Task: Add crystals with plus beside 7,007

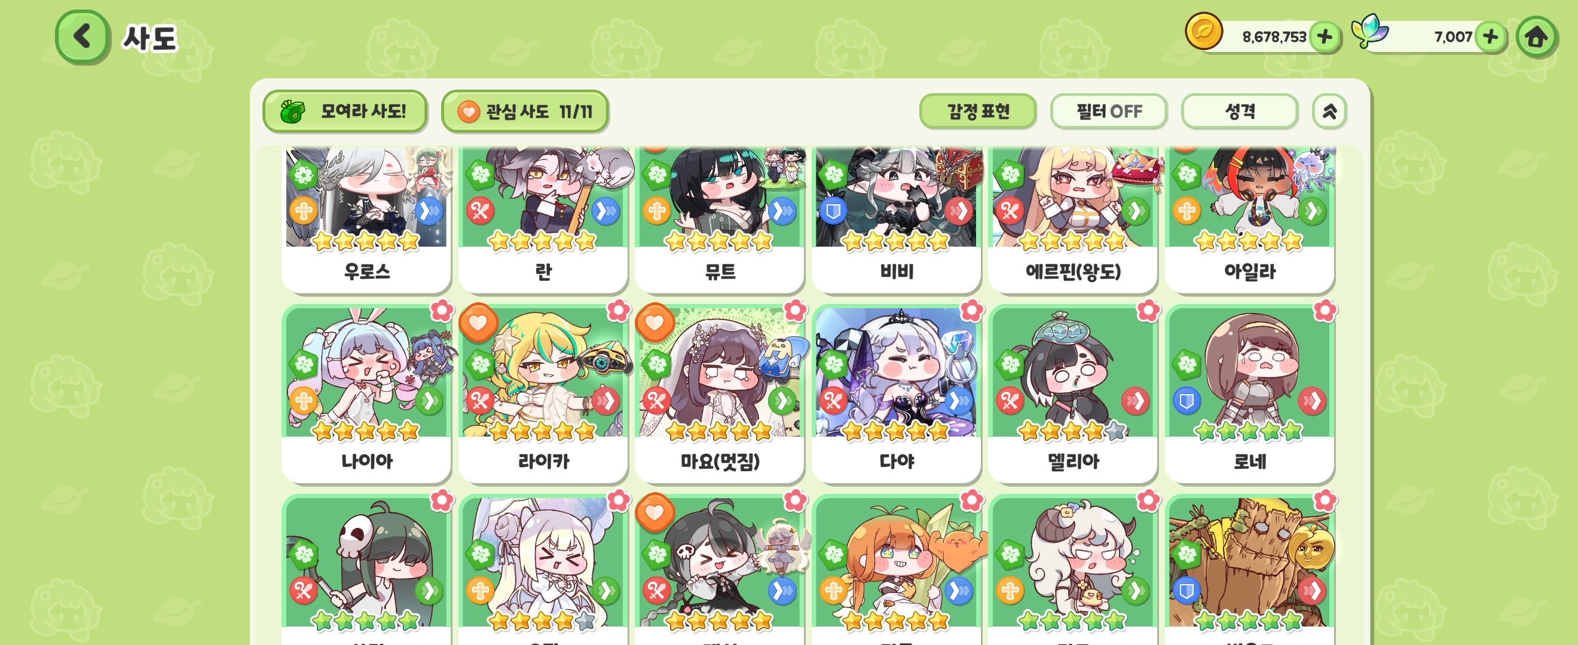Action: tap(1490, 36)
